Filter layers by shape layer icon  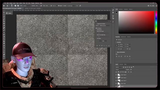pos(129,67)
